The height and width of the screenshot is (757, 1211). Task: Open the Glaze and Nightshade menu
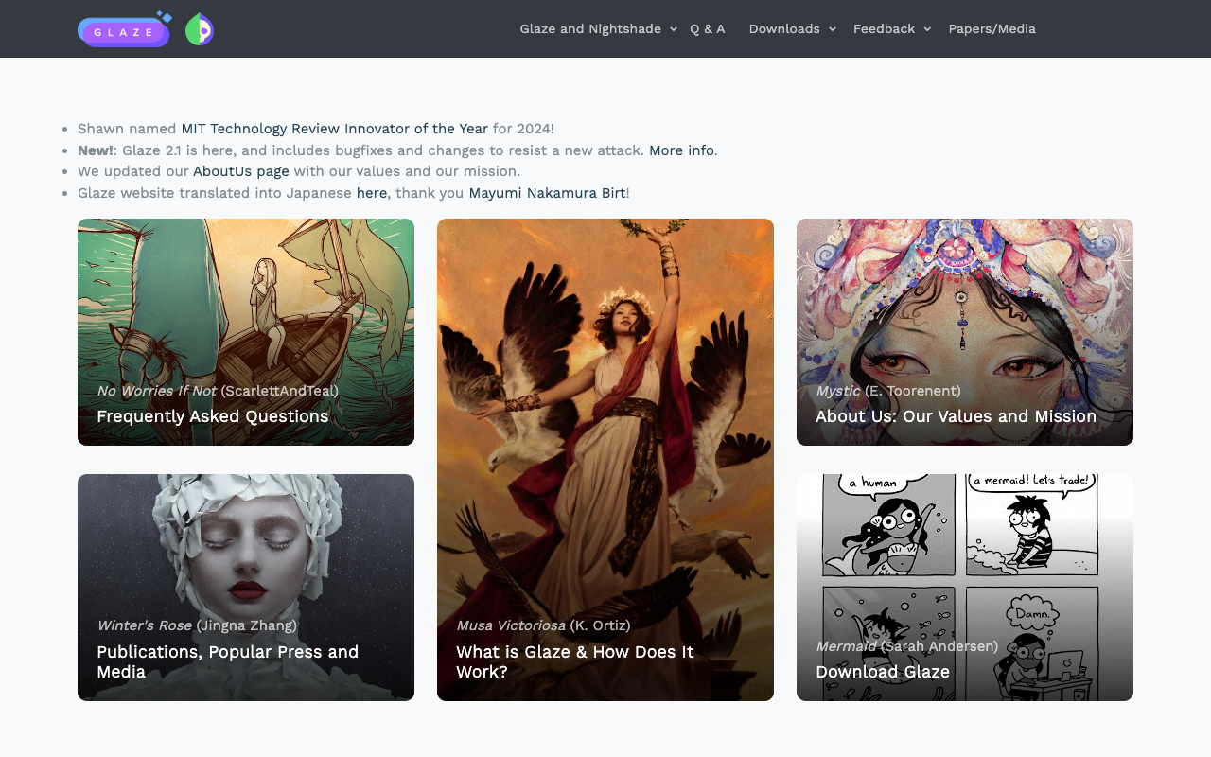pos(590,28)
